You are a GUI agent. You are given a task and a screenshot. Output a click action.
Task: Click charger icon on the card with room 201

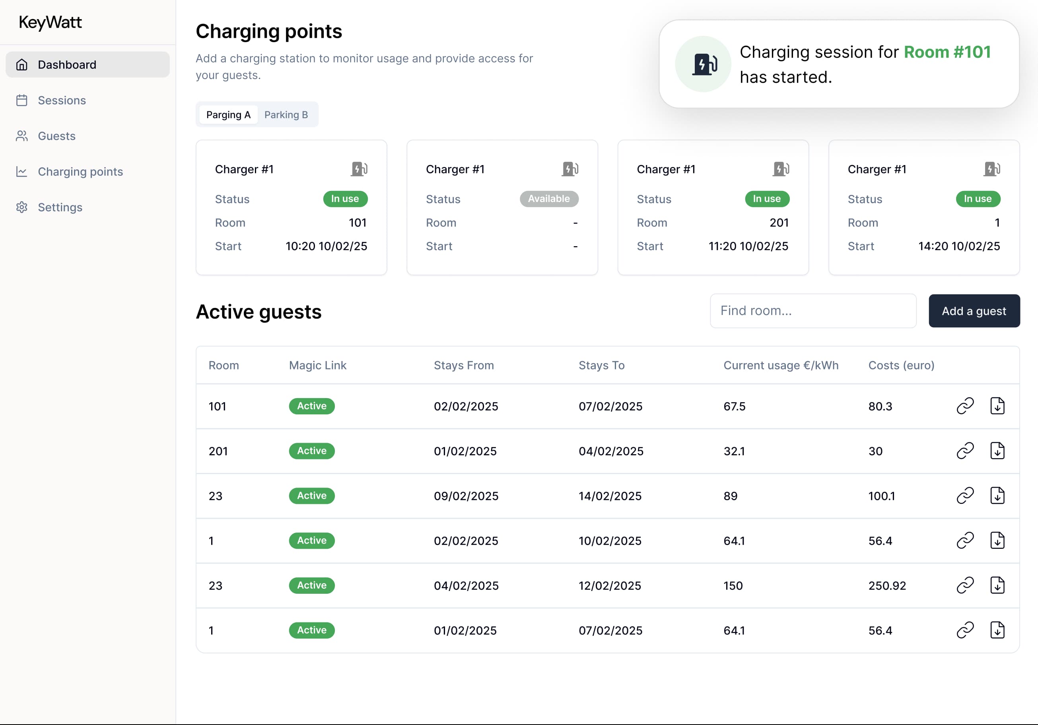click(x=781, y=169)
